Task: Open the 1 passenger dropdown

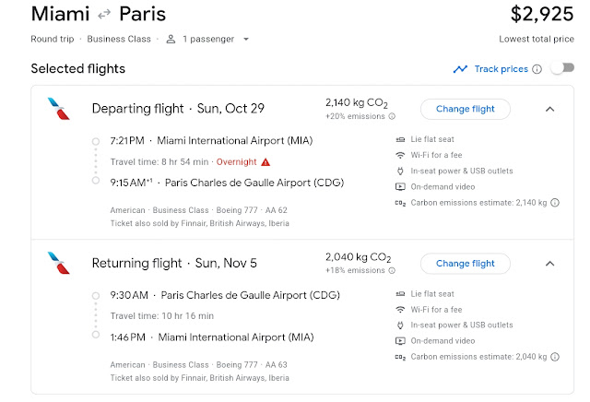Action: pos(208,40)
